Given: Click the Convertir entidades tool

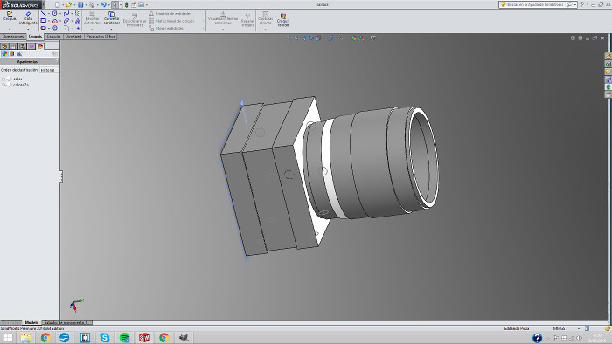Looking at the screenshot, I should [x=112, y=18].
